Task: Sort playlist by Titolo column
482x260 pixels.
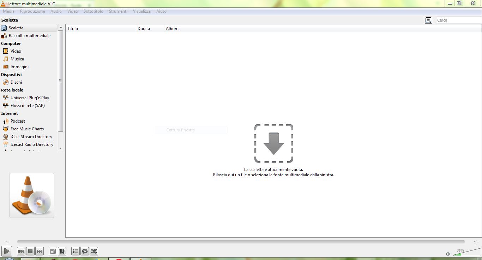Action: click(101, 29)
